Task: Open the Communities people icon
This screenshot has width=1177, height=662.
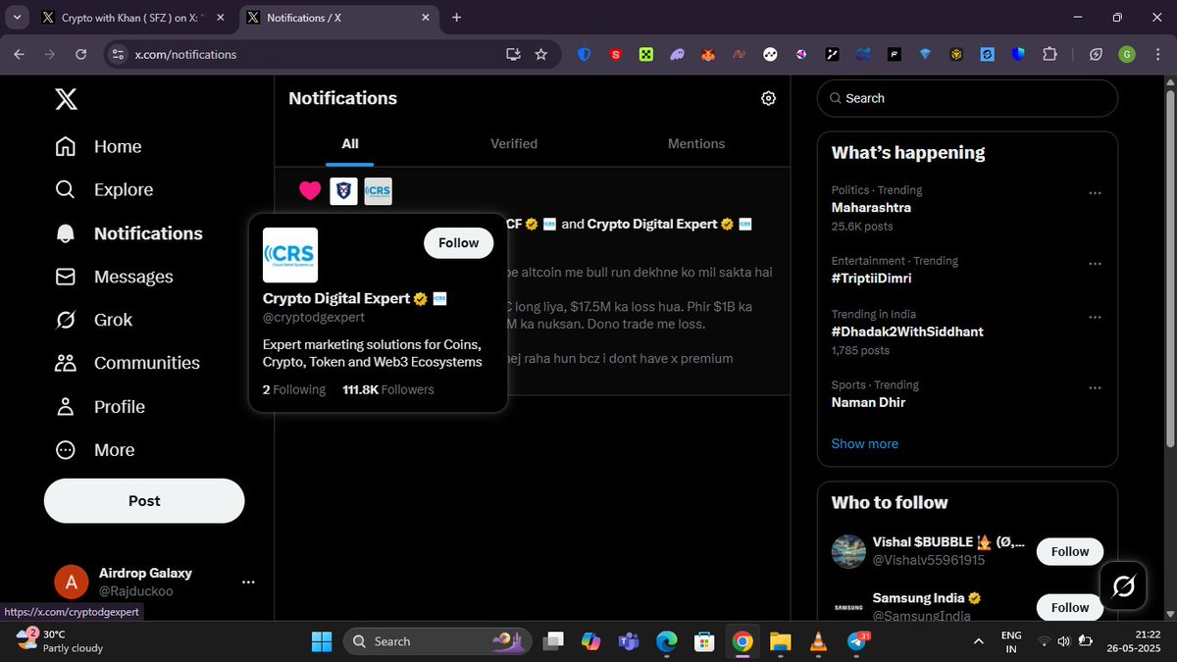Action: point(66,363)
